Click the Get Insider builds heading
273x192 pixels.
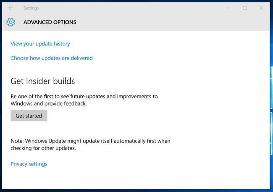pyautogui.click(x=43, y=81)
